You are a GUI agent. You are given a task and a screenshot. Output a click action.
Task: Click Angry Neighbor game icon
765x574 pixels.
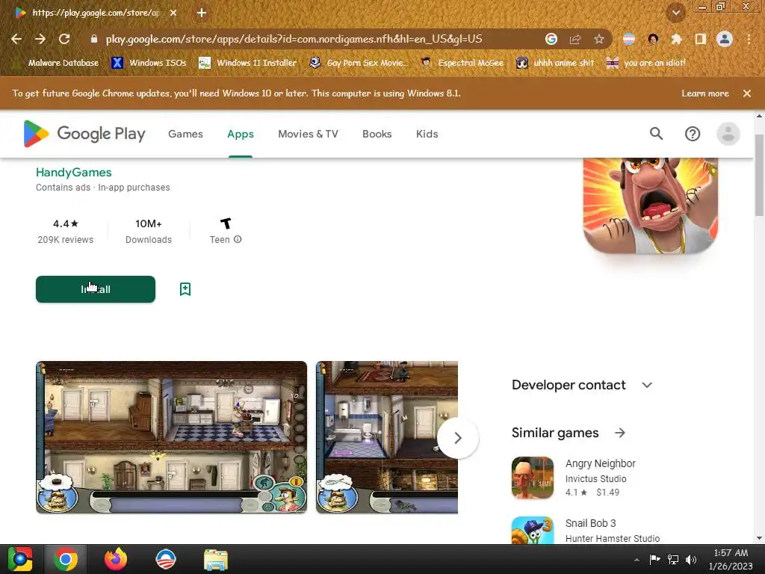pos(532,478)
